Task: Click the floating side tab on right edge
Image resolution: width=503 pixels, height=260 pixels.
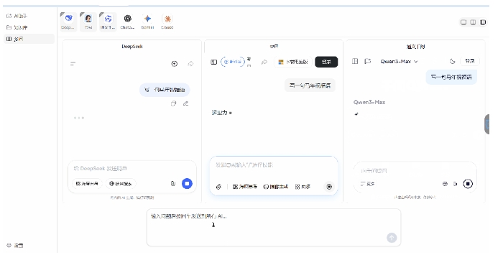Action: point(487,124)
